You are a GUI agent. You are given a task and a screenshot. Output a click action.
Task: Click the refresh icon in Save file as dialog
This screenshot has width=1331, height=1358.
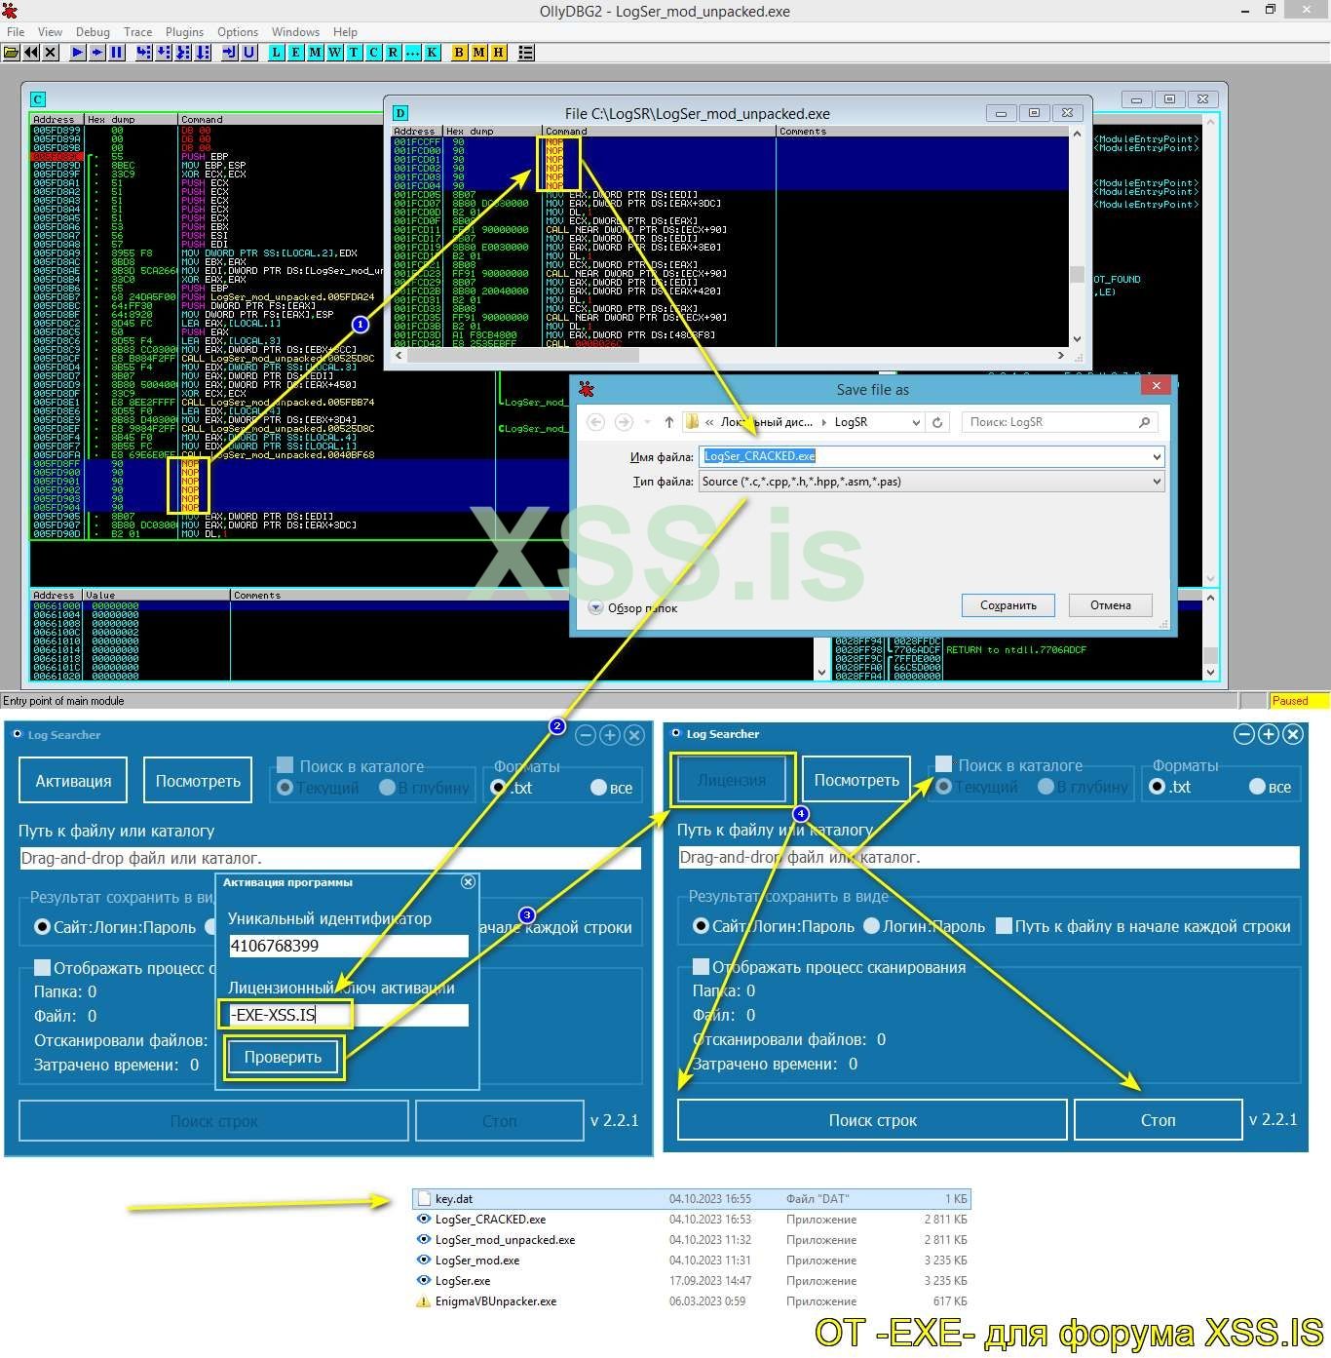(937, 422)
